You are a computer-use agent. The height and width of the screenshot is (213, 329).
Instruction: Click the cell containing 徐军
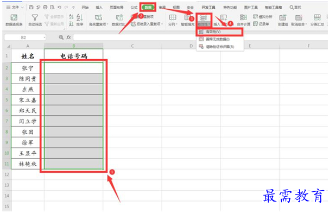click(28, 142)
